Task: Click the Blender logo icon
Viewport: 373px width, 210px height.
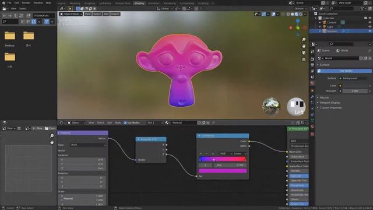Action: 3,3
